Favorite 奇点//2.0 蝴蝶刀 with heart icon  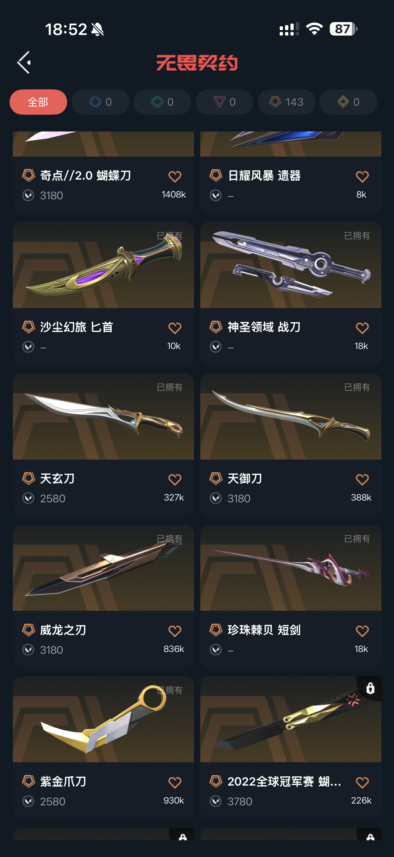(175, 176)
